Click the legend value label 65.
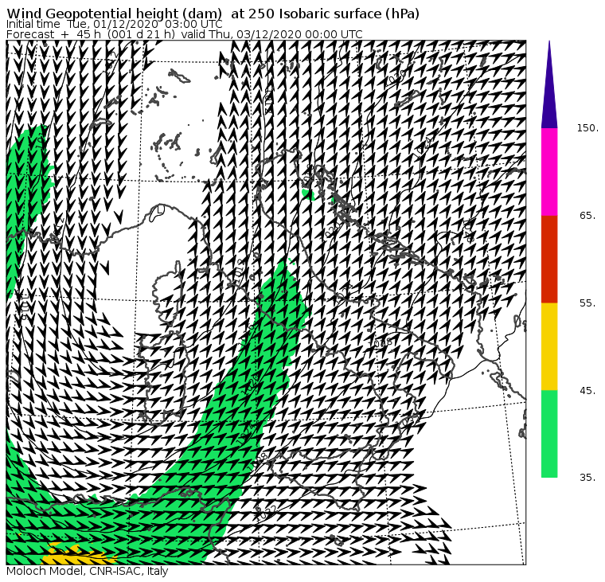 587,215
